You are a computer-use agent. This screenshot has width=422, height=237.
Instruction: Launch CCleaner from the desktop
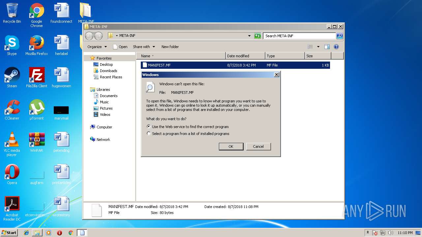click(x=12, y=110)
